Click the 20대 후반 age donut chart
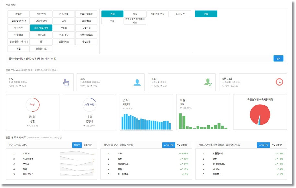The image size is (296, 188). (89, 105)
